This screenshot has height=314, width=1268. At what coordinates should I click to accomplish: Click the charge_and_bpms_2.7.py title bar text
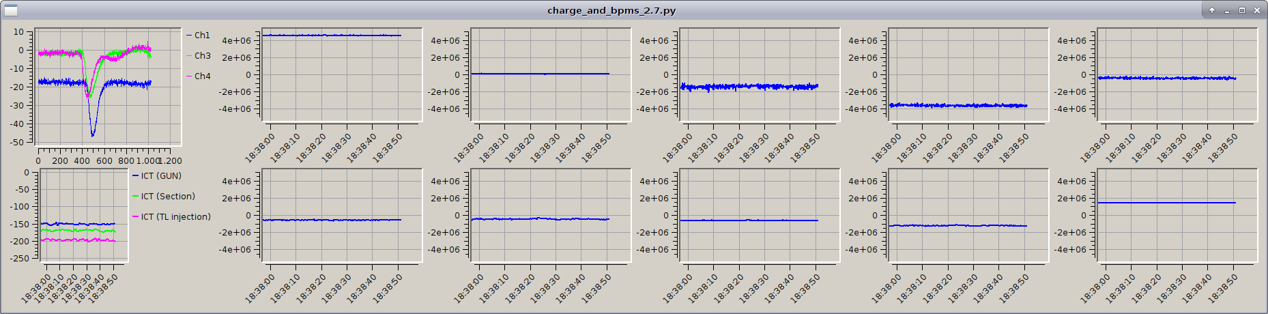(611, 10)
